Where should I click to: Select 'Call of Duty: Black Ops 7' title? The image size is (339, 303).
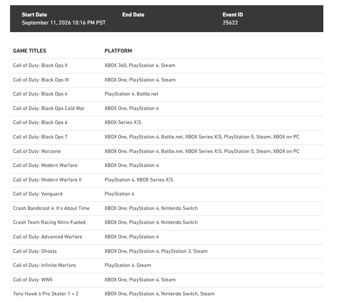tap(40, 137)
